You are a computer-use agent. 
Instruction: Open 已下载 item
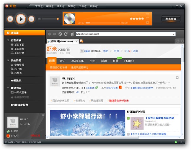[x=16, y=69]
